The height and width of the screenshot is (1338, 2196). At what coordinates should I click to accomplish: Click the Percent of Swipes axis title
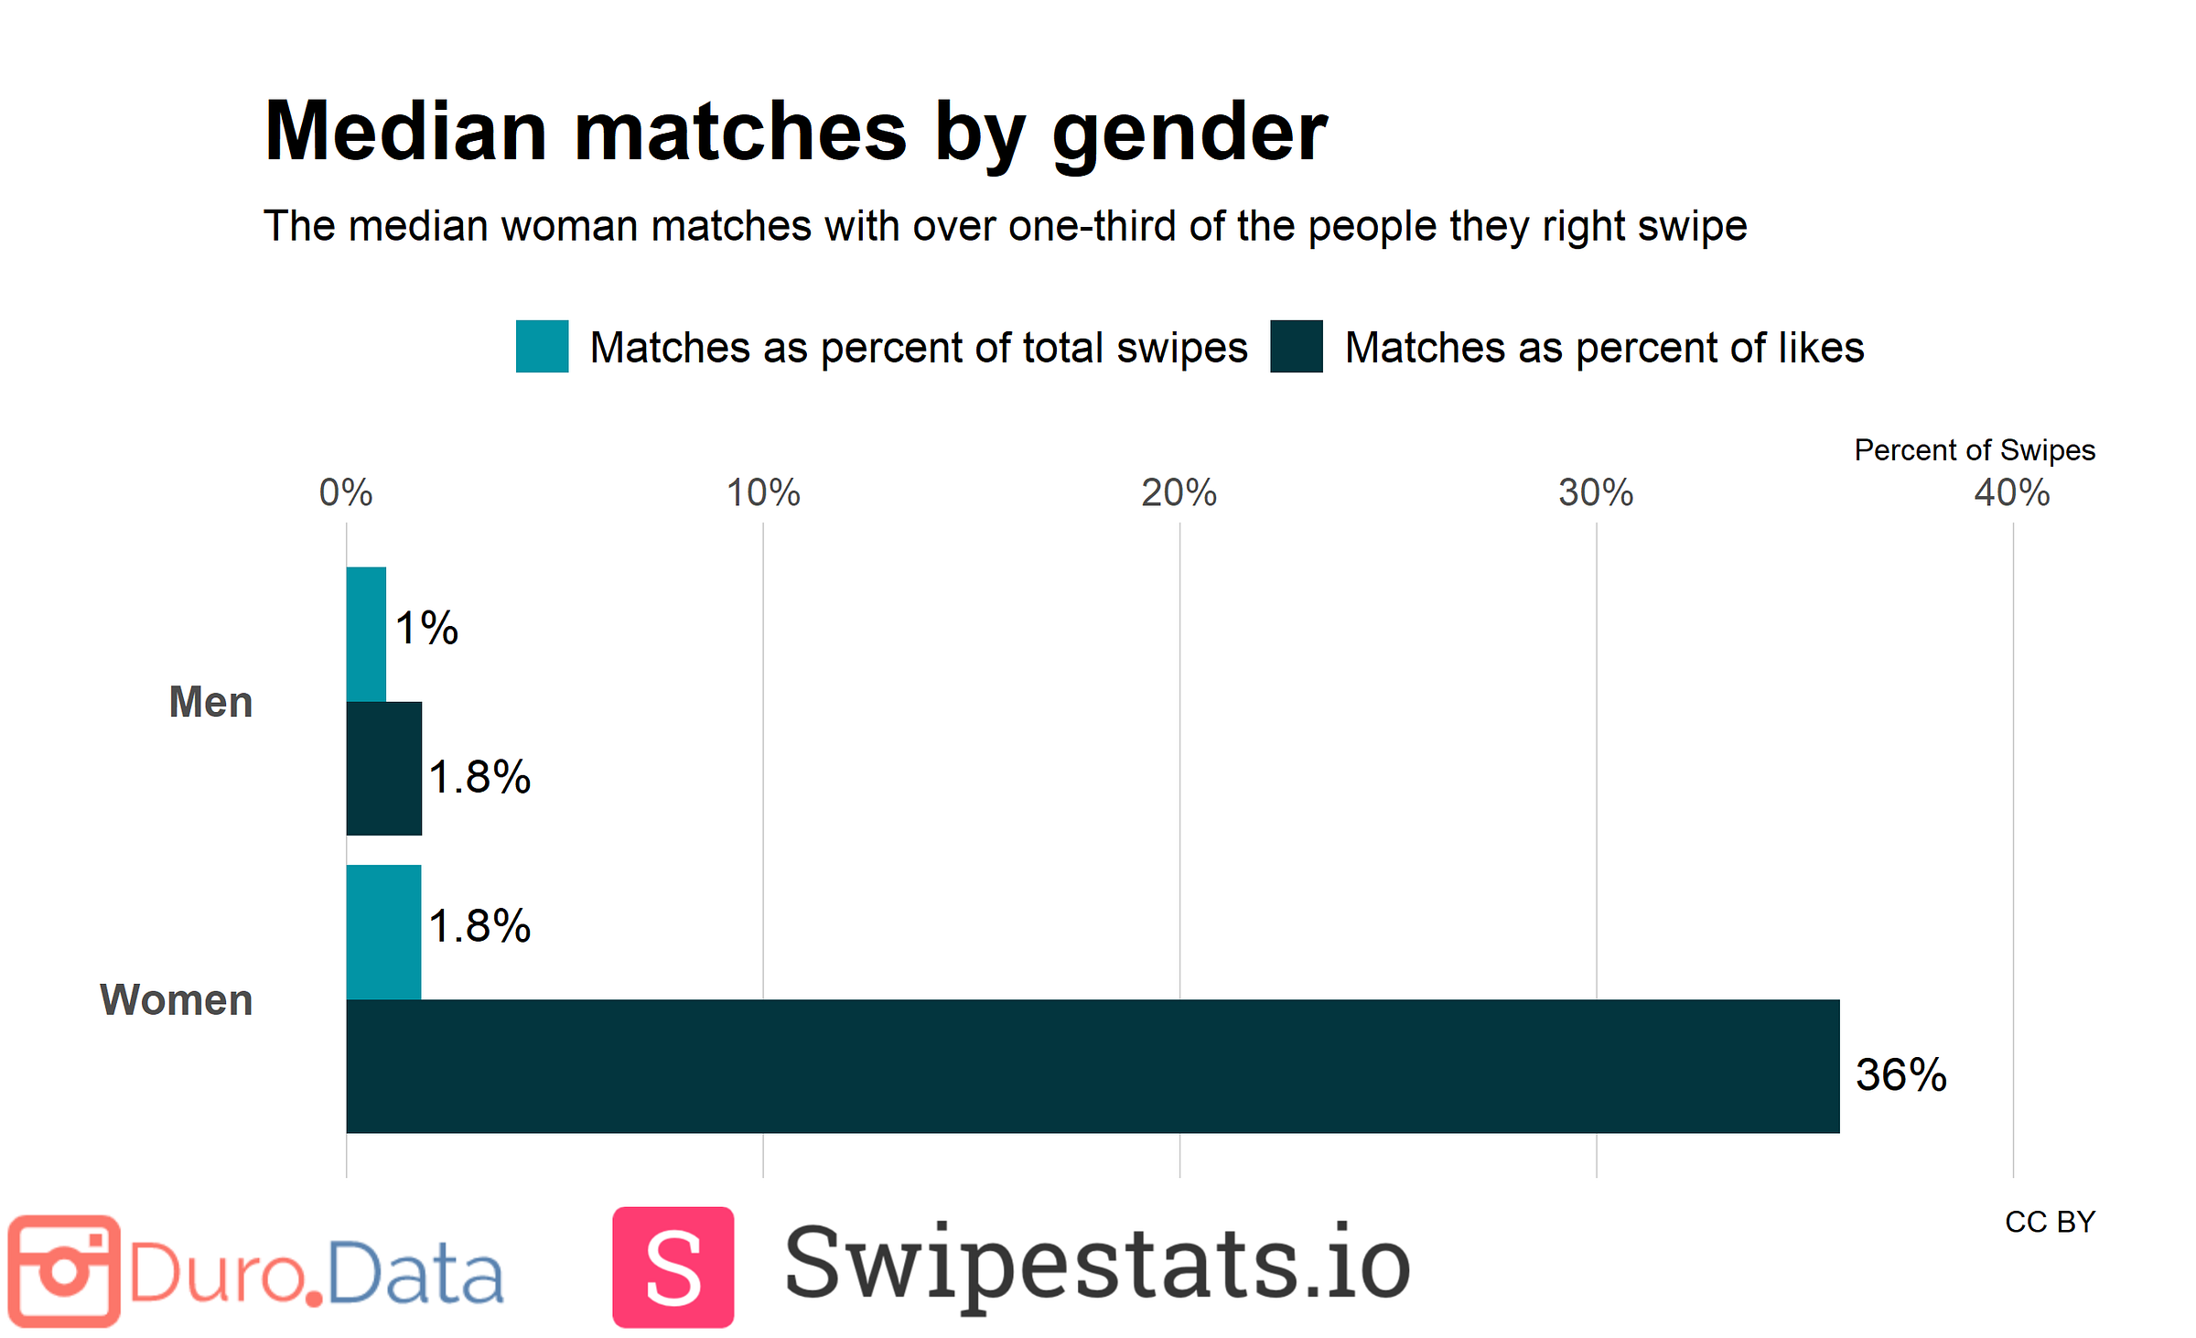(1975, 449)
